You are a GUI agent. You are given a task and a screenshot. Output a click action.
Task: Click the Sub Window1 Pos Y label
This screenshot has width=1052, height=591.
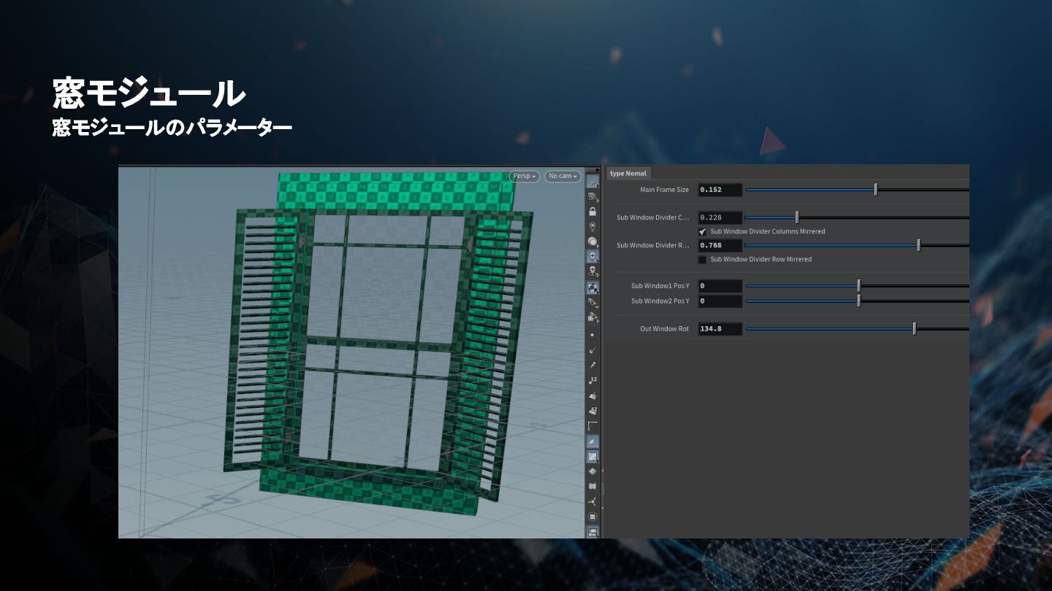[660, 286]
